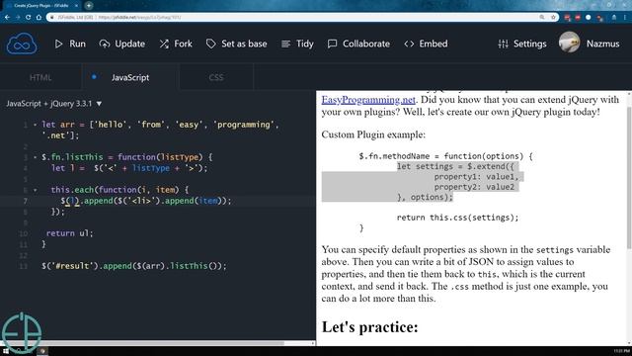Click the 'Custom Plugin example:' text

(x=373, y=134)
